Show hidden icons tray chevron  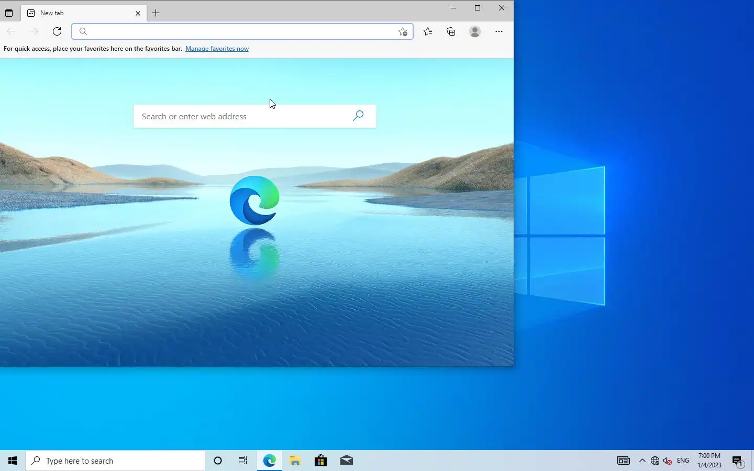642,461
